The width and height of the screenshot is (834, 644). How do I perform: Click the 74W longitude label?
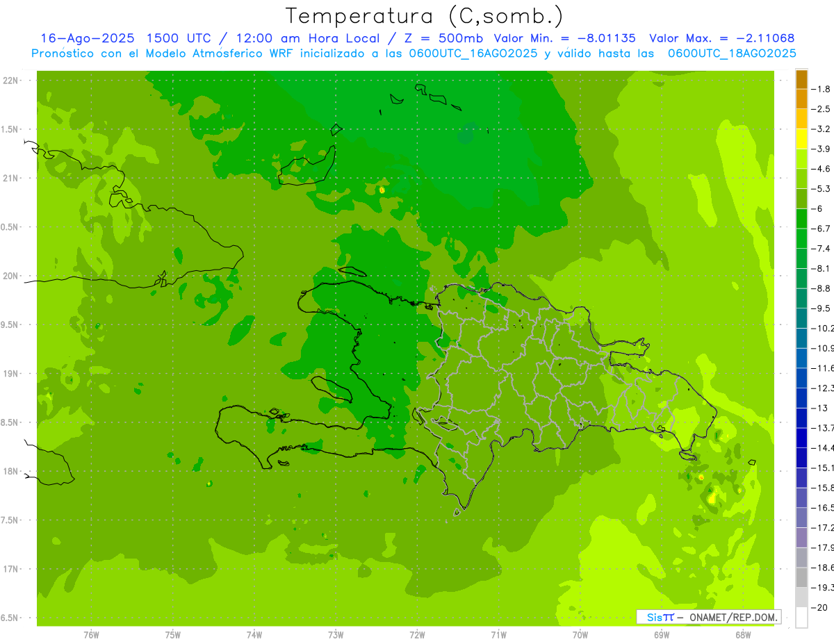254,635
